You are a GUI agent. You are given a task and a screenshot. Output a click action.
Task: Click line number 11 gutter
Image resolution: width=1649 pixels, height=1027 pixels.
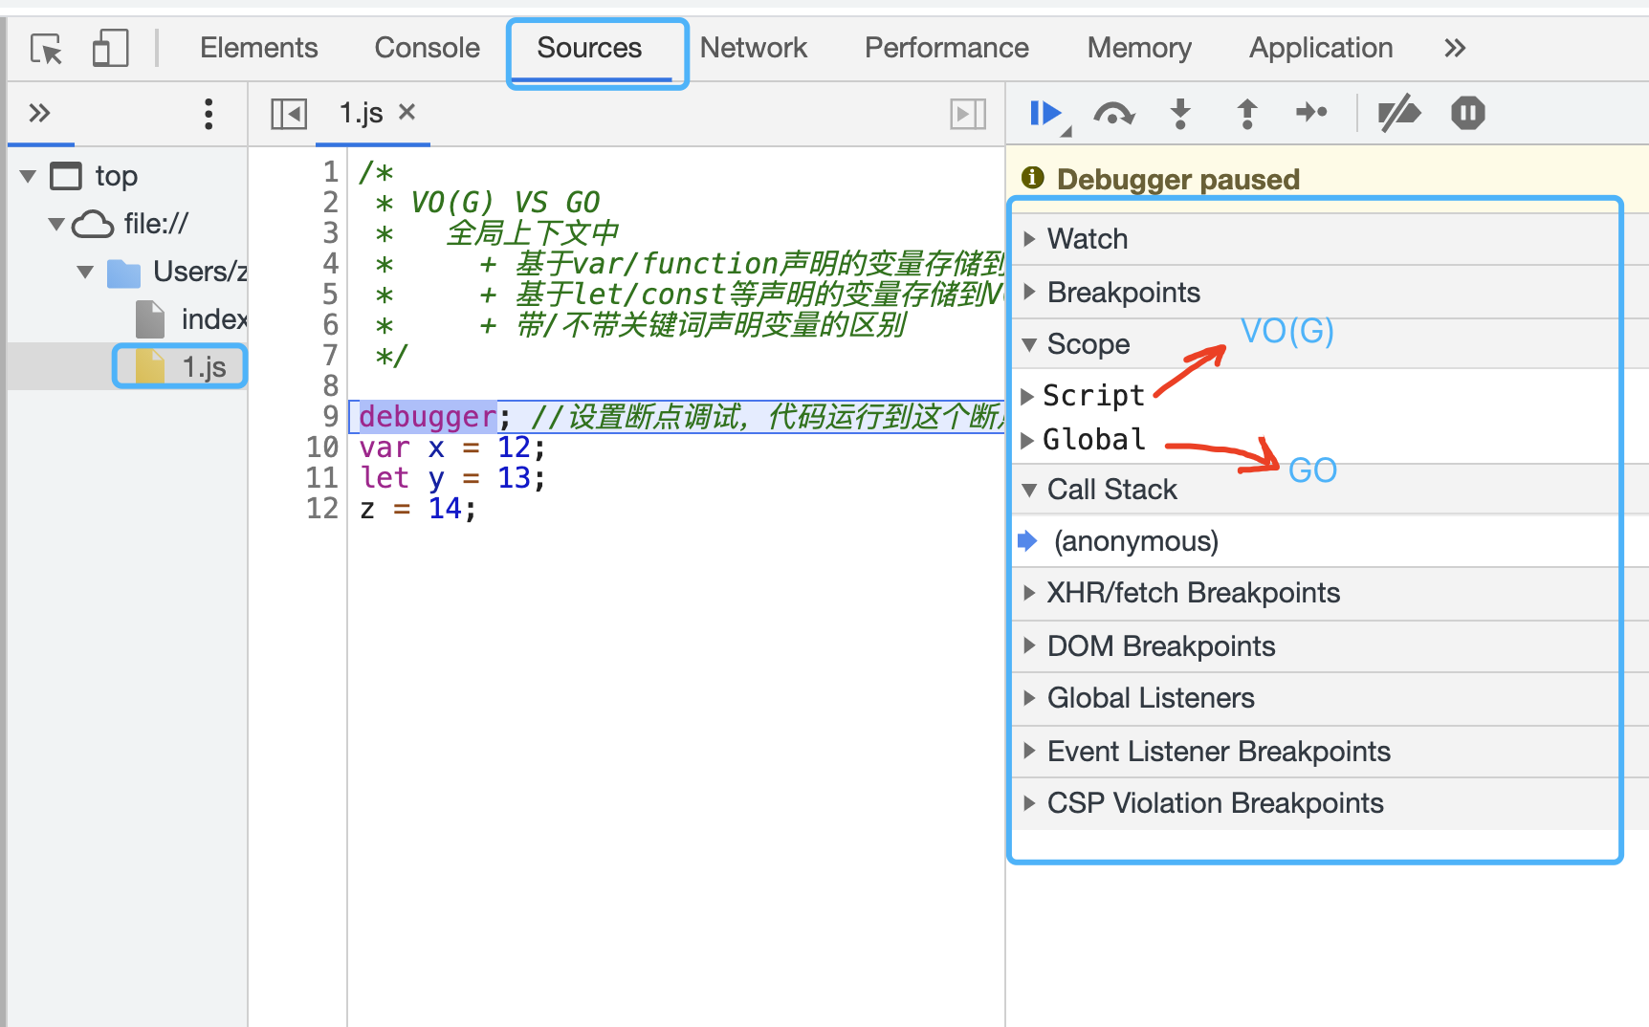coord(322,478)
